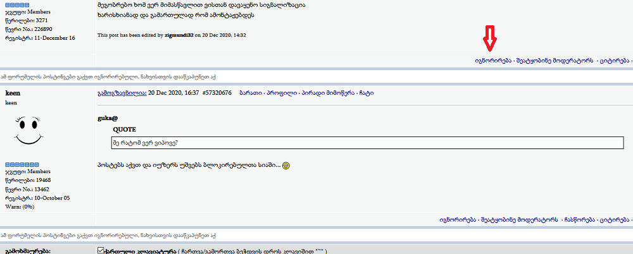Click 'zigmundi32' in the edited-by note
This screenshot has height=254, width=633.
coord(179,35)
